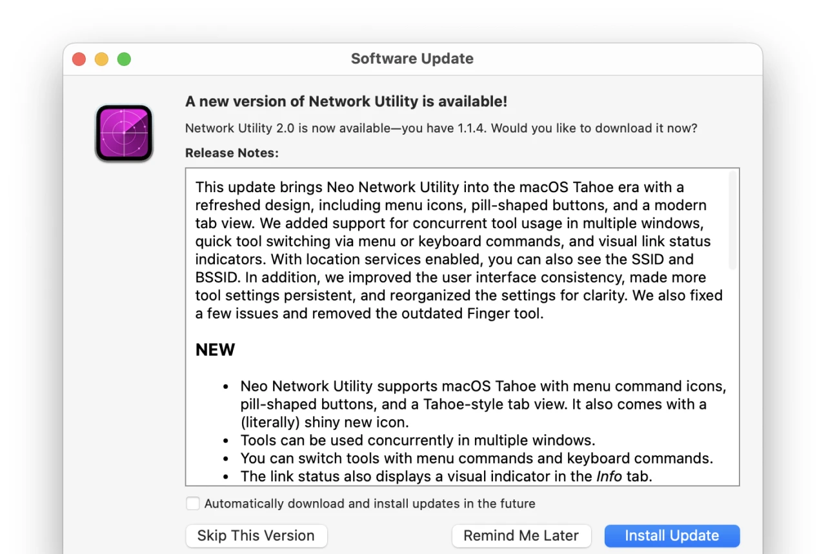Click the green zoom traffic light
Viewport: 826px width, 554px height.
[x=123, y=59]
